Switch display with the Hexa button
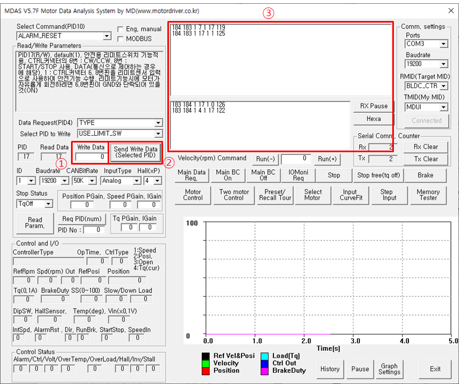Screen dimensions: 459x384 click(374, 119)
